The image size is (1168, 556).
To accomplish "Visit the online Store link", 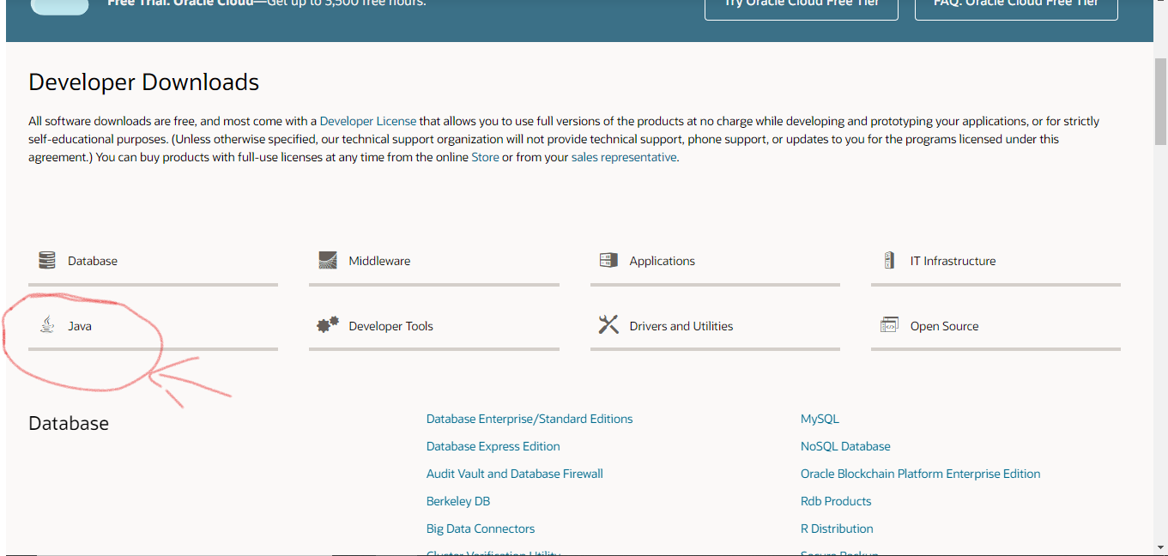I will coord(485,158).
